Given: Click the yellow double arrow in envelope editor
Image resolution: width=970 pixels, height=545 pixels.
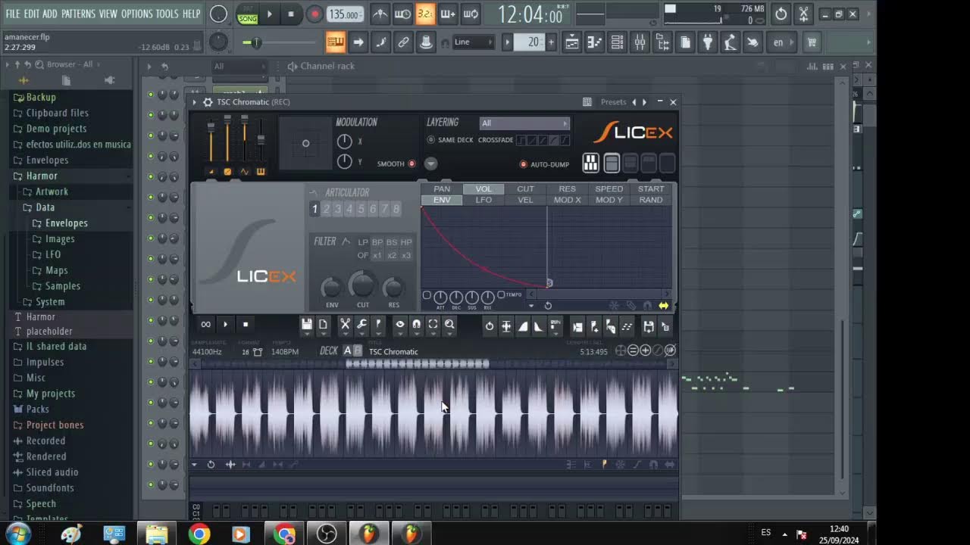Looking at the screenshot, I should point(663,306).
